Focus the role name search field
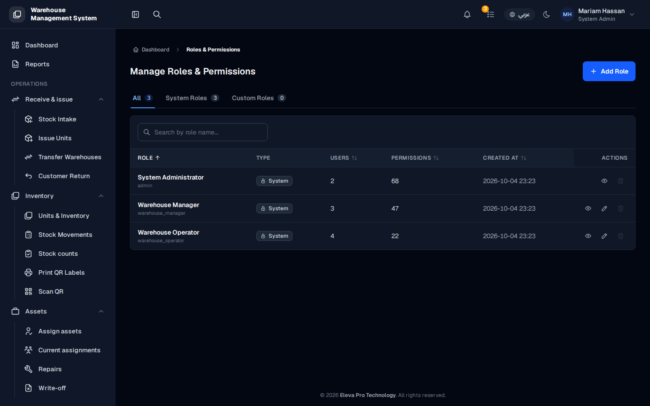The width and height of the screenshot is (650, 406). point(203,132)
